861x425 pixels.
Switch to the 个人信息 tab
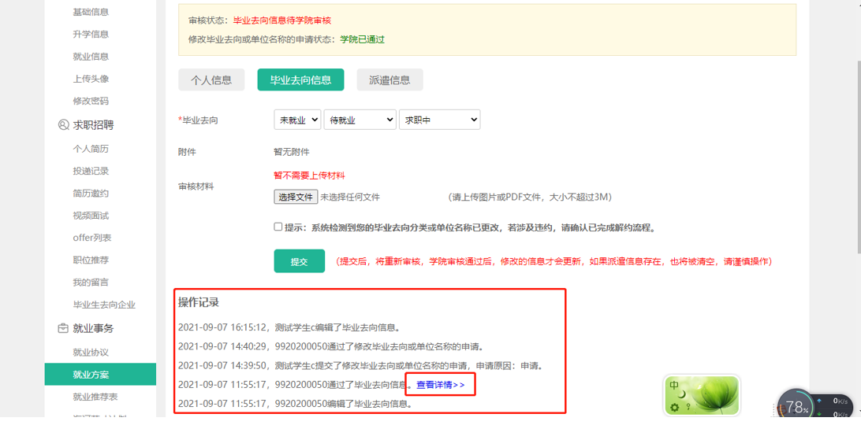211,79
